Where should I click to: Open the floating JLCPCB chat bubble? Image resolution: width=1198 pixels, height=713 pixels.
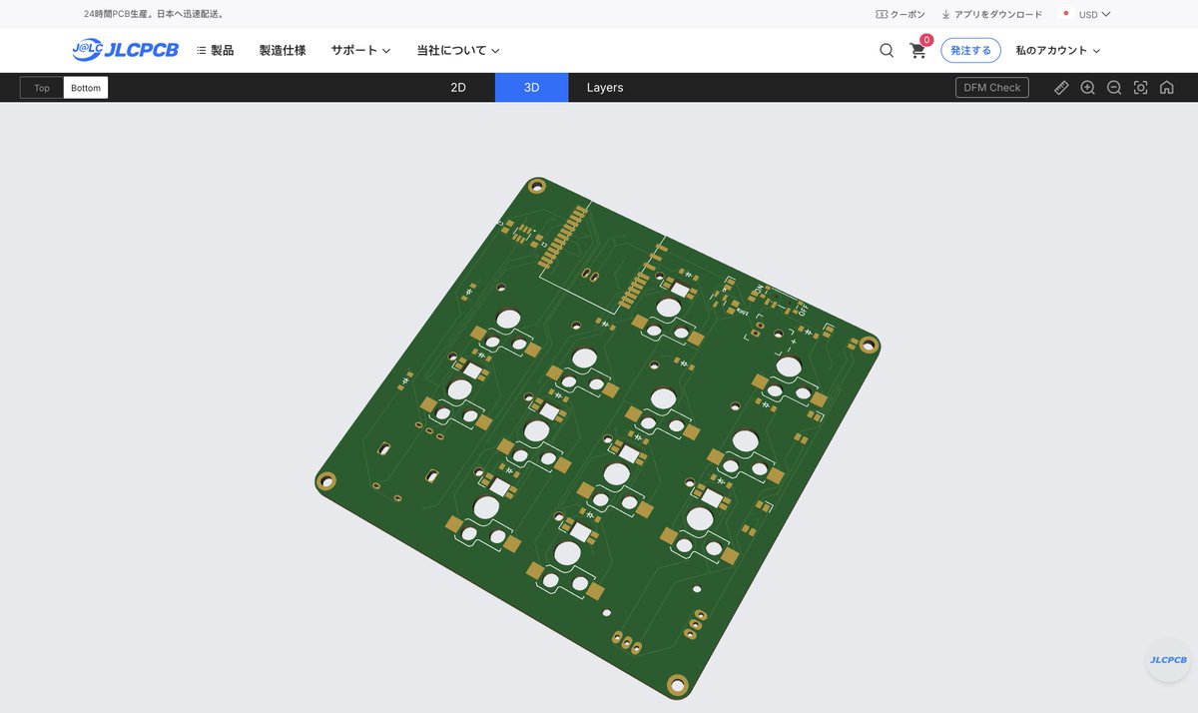1168,660
